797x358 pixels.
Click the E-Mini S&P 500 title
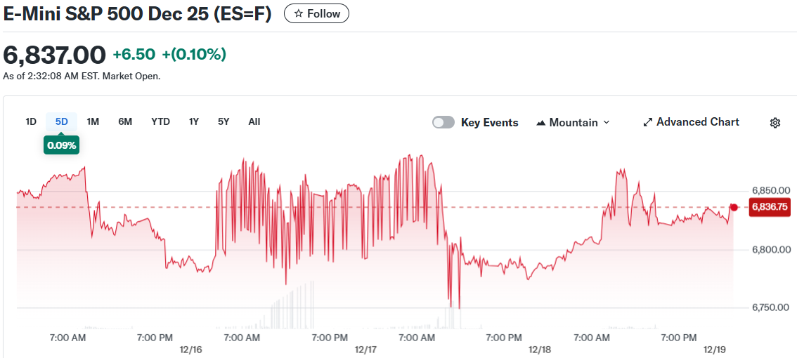pyautogui.click(x=138, y=14)
